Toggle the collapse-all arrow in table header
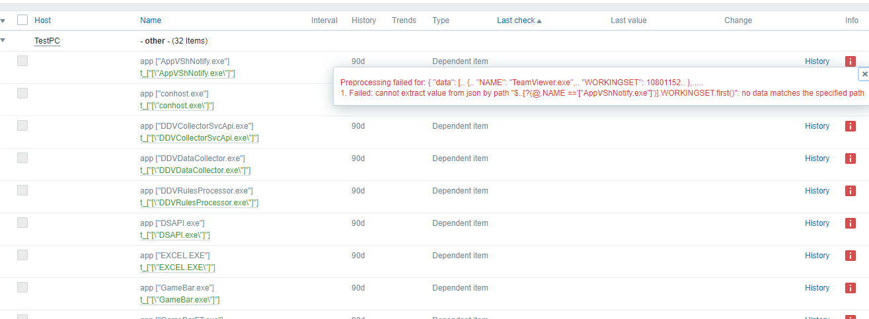This screenshot has height=319, width=869. [3, 20]
